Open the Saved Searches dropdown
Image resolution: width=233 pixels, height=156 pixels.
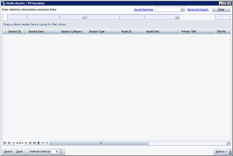click(x=182, y=10)
